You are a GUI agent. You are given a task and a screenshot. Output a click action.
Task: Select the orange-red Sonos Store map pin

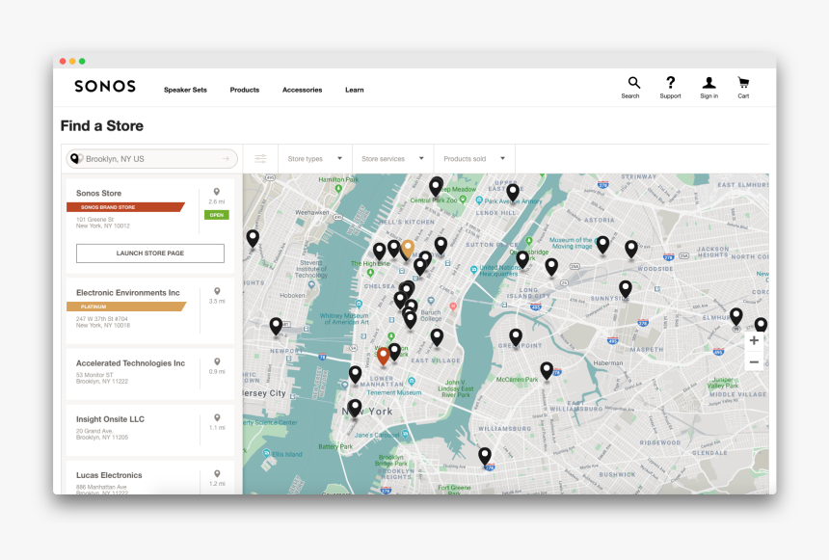tap(384, 356)
